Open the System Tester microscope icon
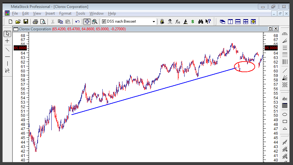293x165 pixels. pos(185,21)
